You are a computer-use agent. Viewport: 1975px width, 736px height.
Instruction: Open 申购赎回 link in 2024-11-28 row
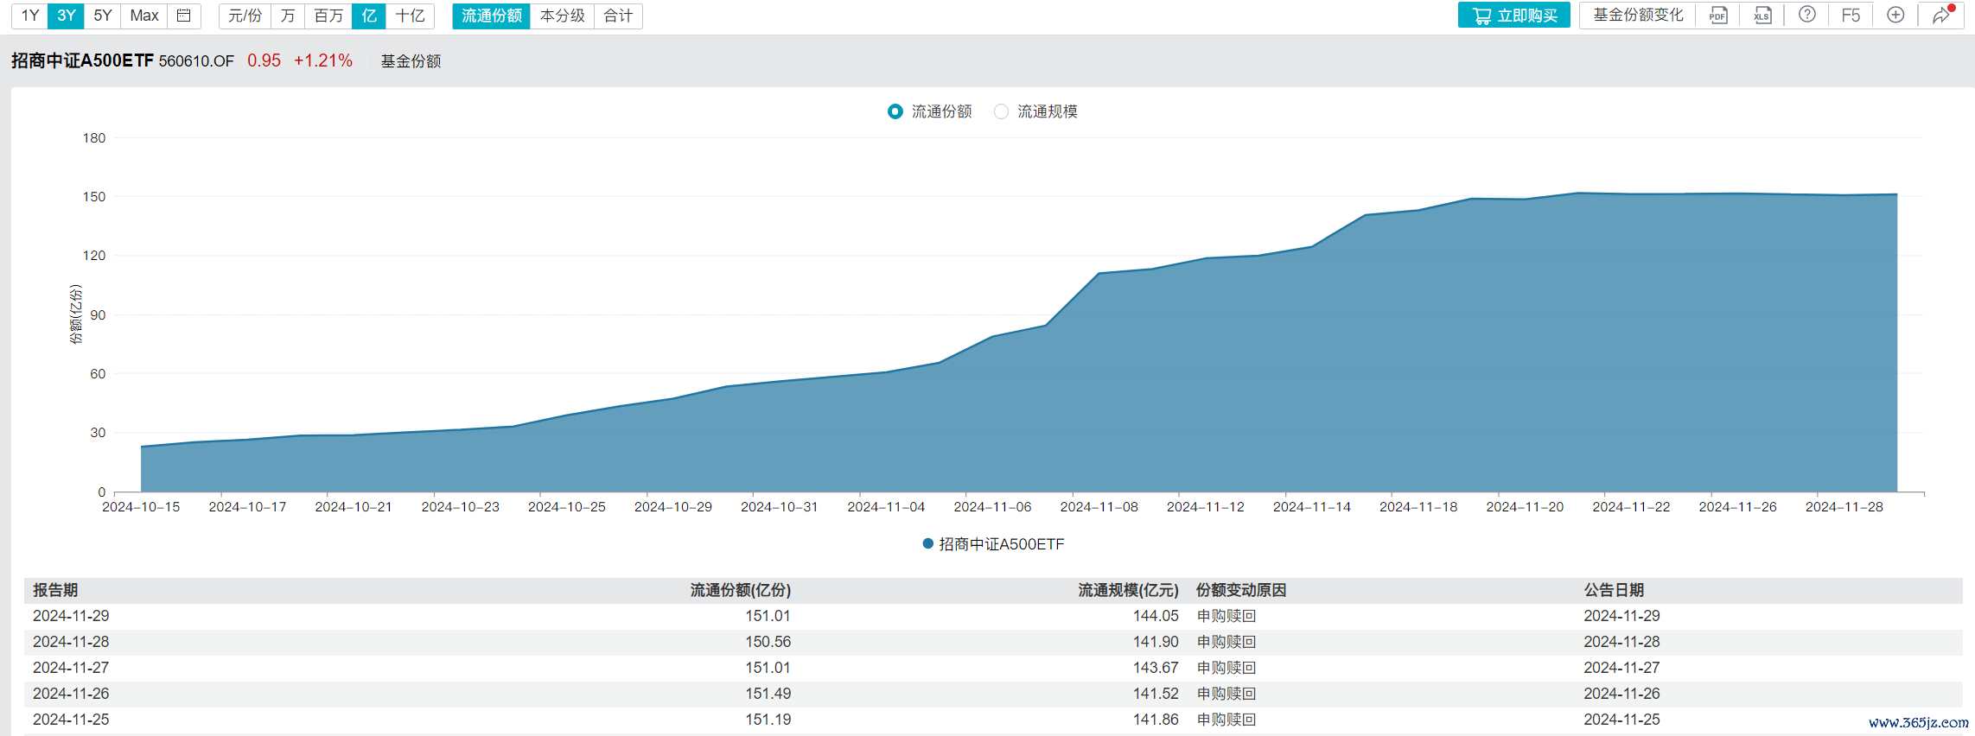pyautogui.click(x=1226, y=642)
